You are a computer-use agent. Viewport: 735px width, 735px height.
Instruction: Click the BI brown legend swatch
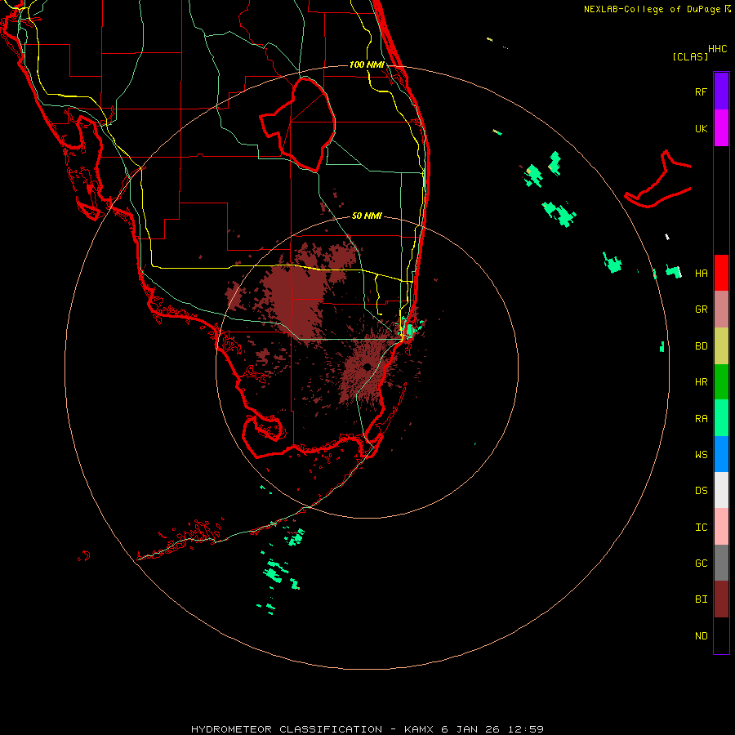721,599
